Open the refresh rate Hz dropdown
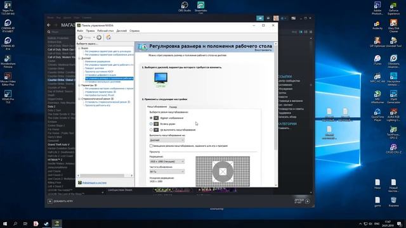 click(x=167, y=172)
